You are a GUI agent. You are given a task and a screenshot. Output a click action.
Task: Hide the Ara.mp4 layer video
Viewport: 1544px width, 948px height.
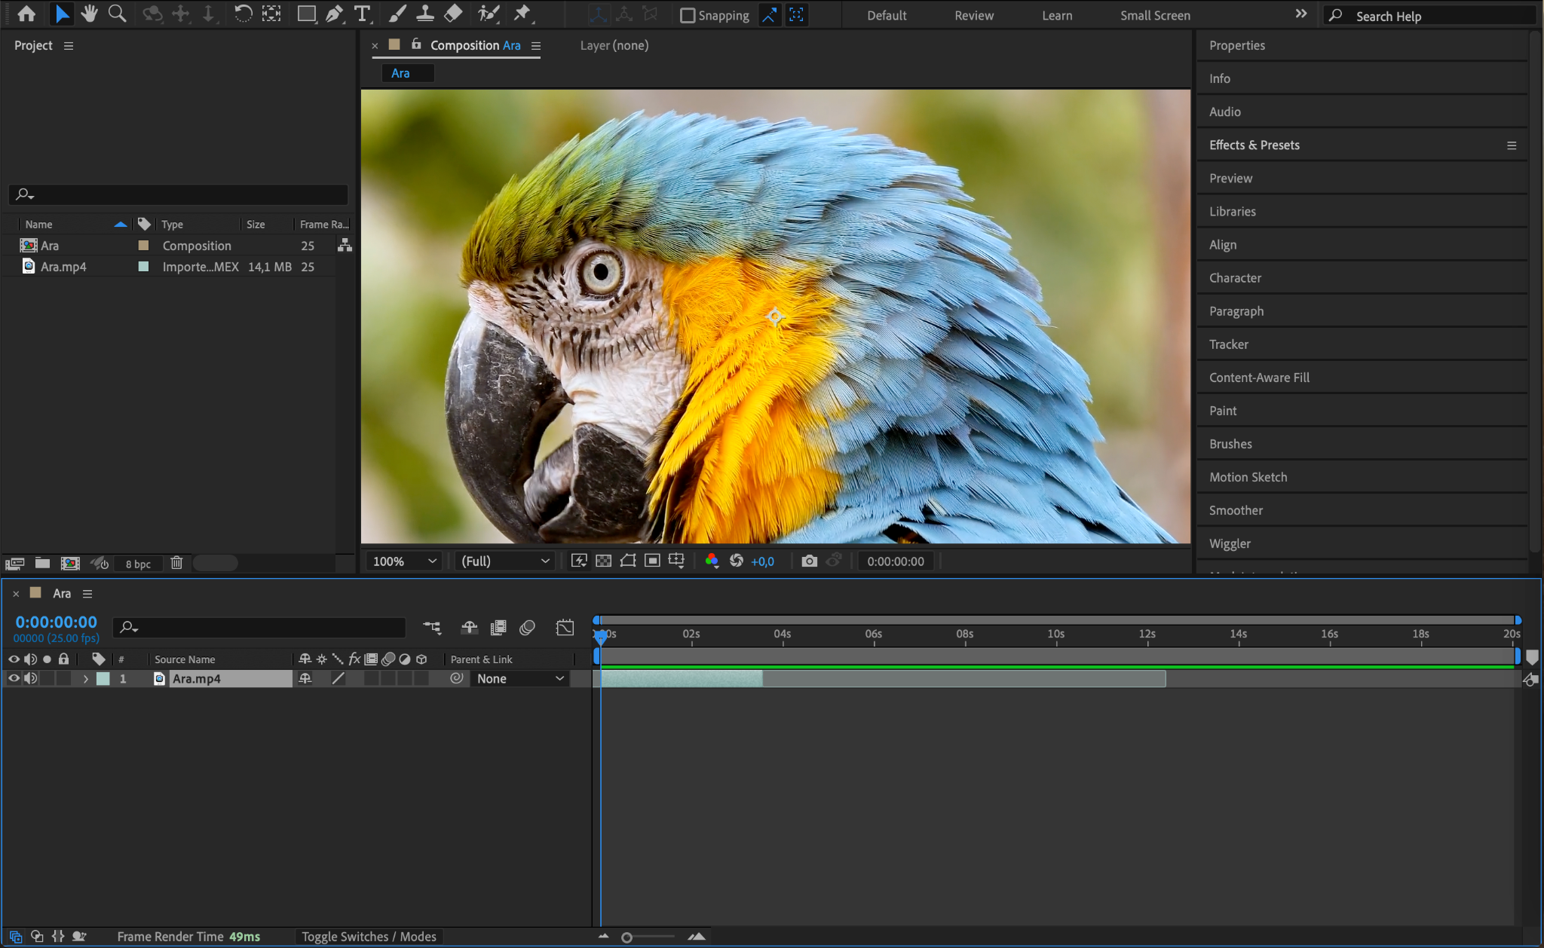coord(14,679)
